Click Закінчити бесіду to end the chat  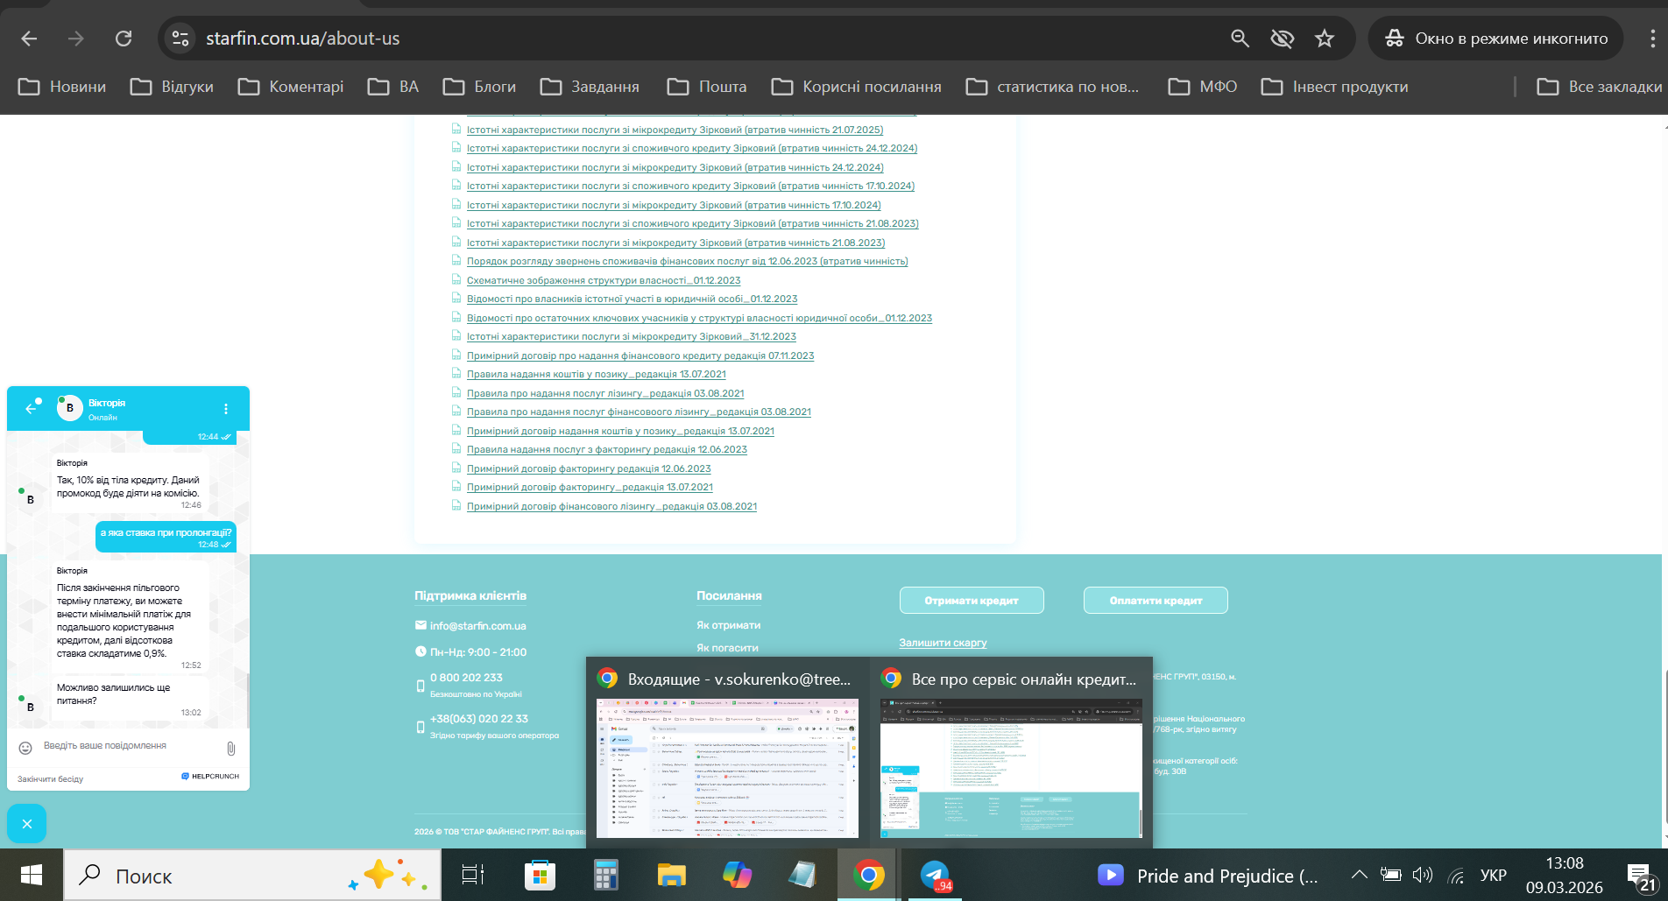pos(51,778)
